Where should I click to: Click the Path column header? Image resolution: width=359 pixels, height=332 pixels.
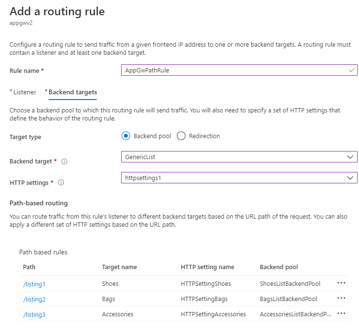(29, 267)
